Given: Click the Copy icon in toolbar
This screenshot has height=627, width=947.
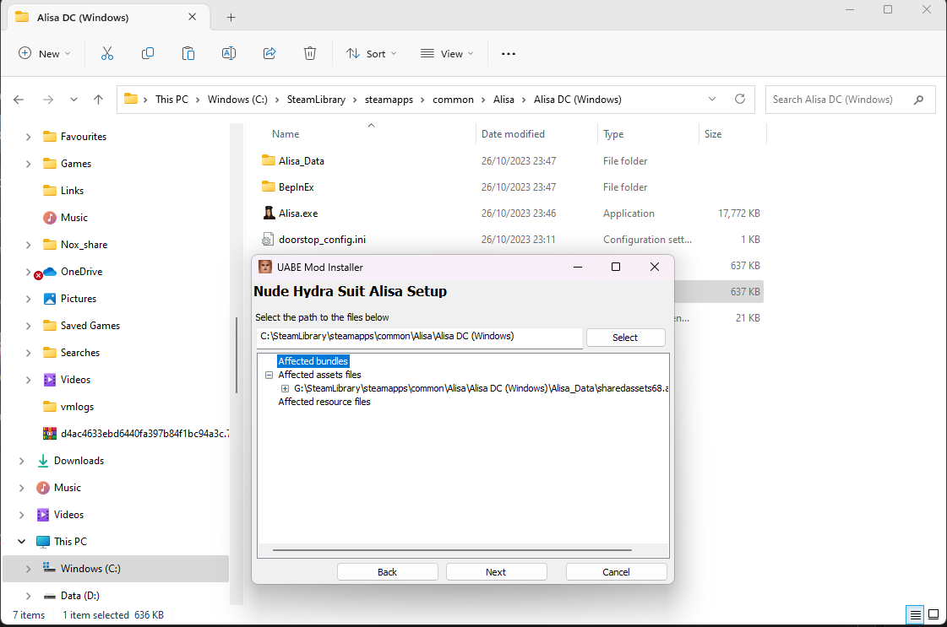Looking at the screenshot, I should (x=147, y=54).
